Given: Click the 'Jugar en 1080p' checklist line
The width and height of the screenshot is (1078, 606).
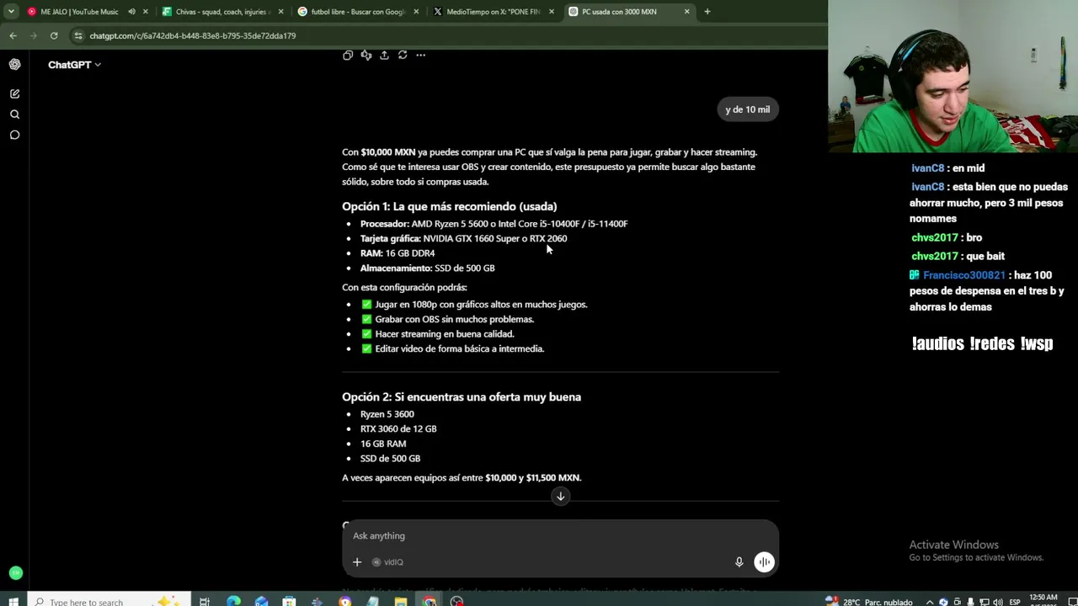Looking at the screenshot, I should 474,305.
